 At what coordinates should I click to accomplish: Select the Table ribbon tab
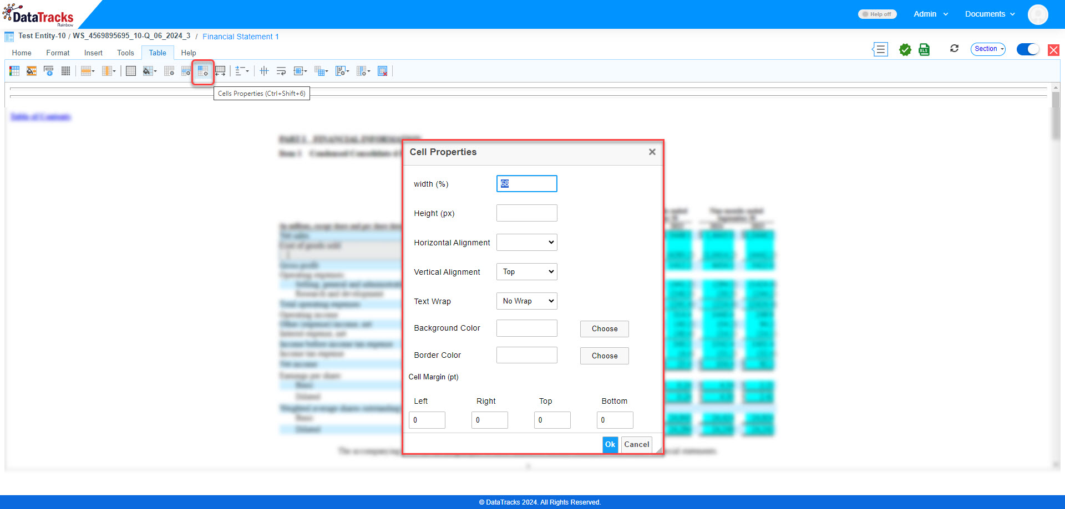pyautogui.click(x=158, y=53)
